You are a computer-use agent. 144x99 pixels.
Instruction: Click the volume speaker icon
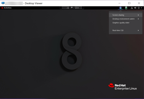135,8
